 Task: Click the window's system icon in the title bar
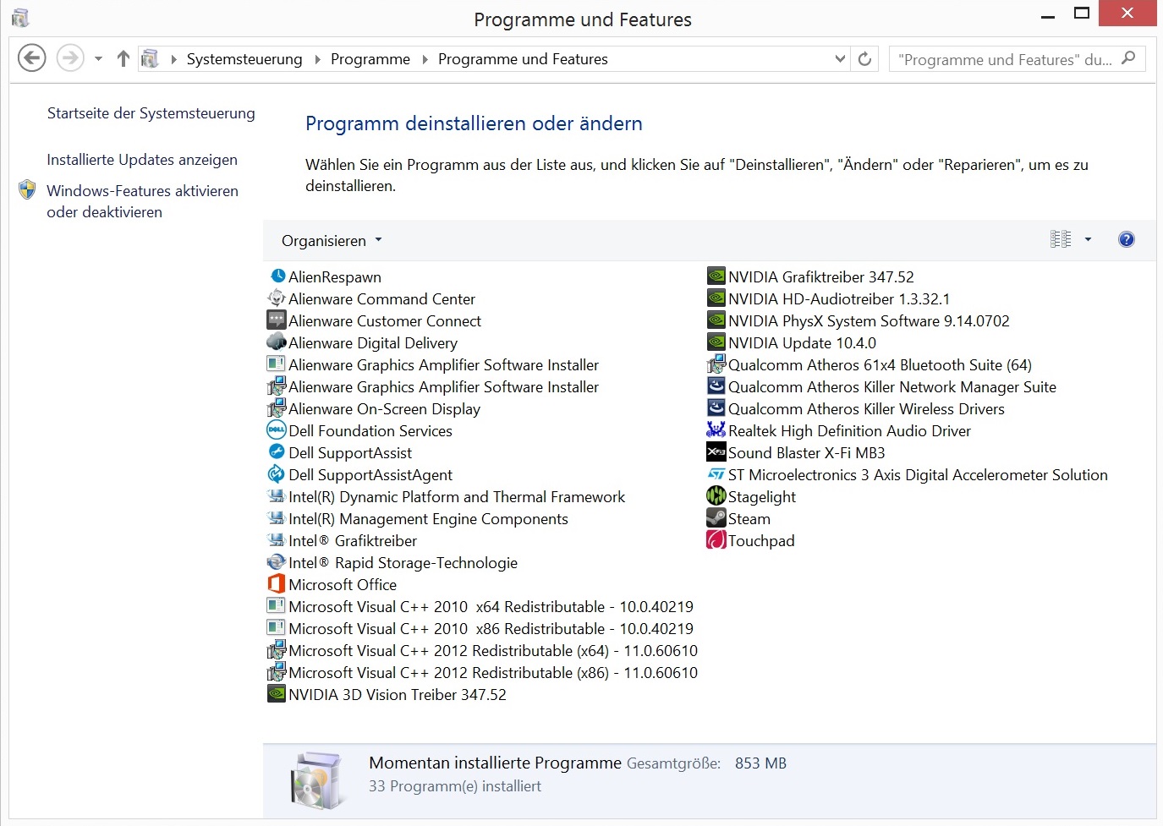21,17
